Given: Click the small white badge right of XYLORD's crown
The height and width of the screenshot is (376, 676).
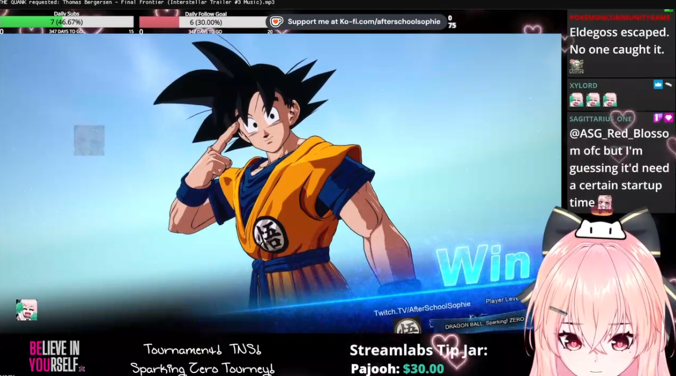Looking at the screenshot, I should pos(669,85).
